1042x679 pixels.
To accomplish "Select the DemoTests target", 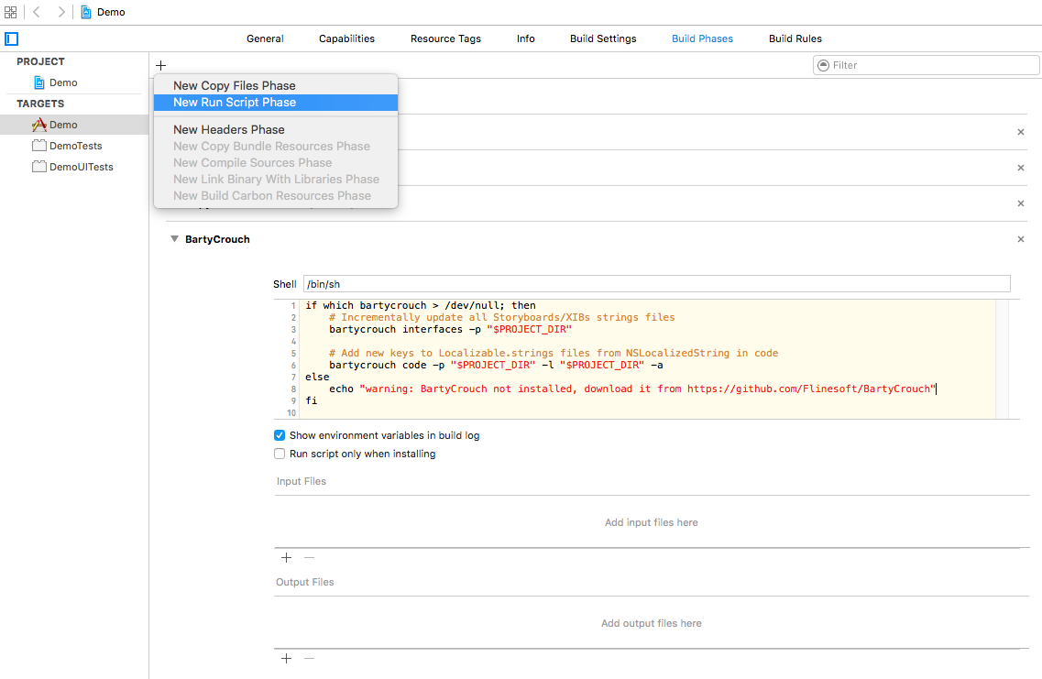I will point(74,146).
